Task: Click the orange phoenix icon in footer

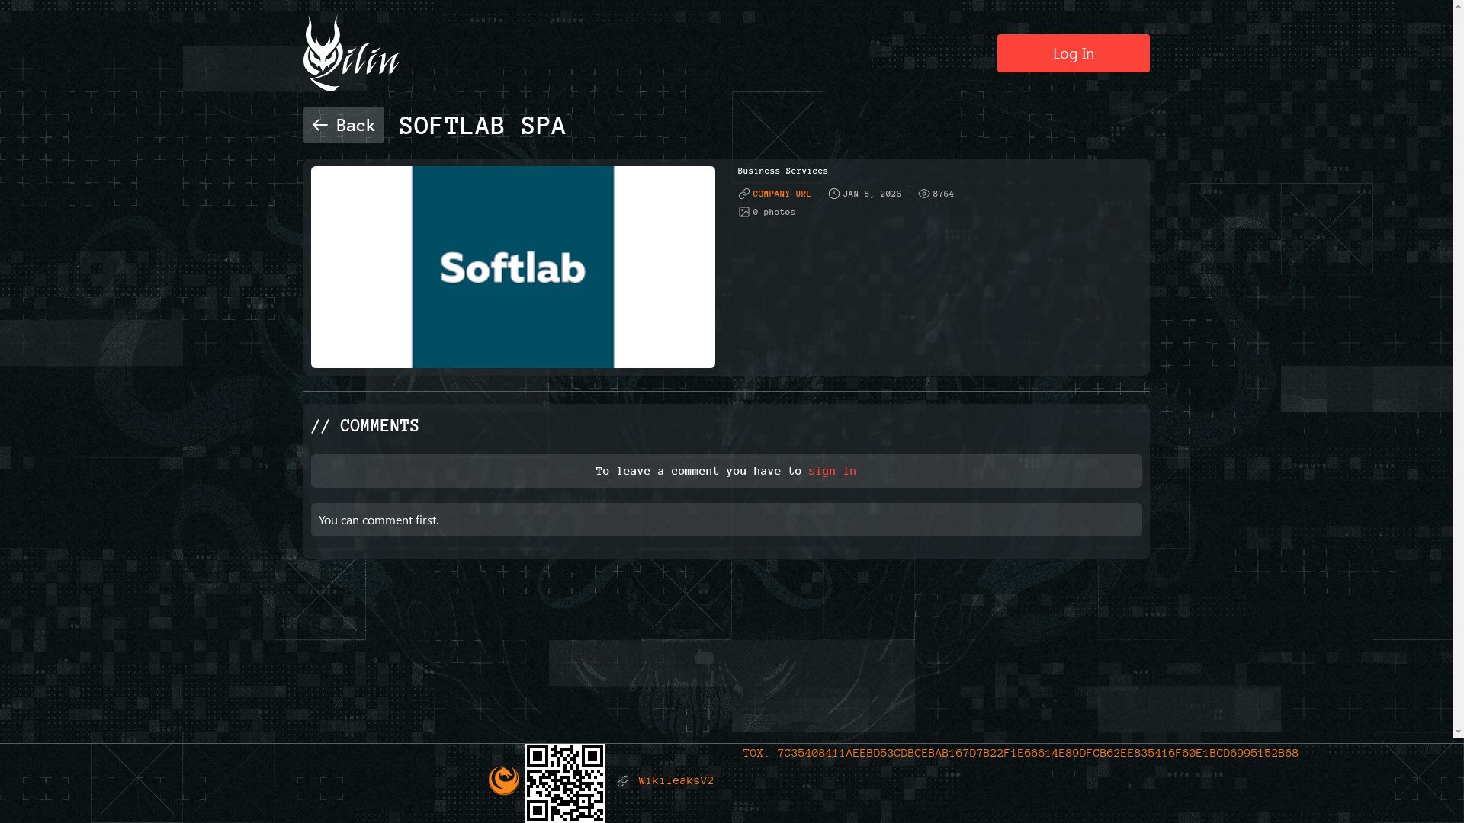Action: [x=504, y=780]
